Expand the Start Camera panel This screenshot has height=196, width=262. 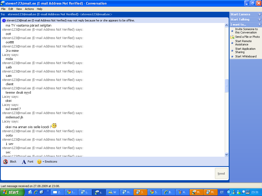(259, 14)
